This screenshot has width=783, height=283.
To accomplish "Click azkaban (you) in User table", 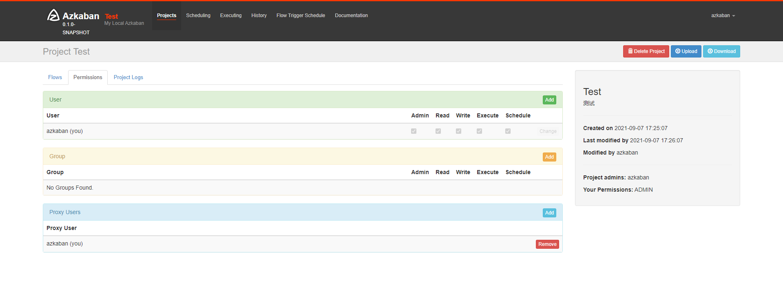I will point(64,131).
